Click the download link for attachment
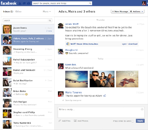Viewport: 148px width, 130px height. point(133,44)
